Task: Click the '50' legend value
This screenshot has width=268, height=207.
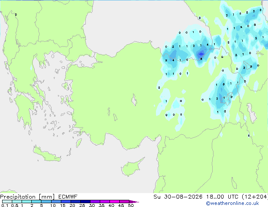Action: point(131,205)
